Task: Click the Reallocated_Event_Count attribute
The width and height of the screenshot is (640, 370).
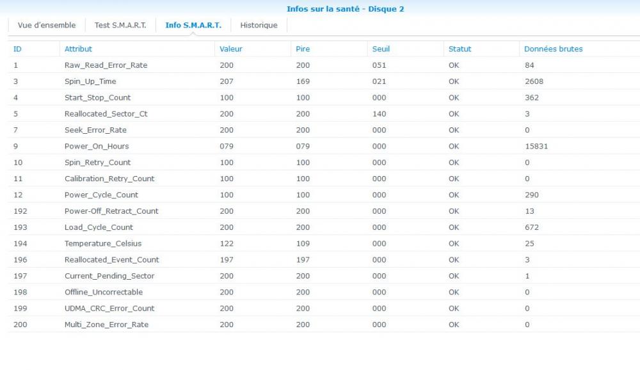Action: [x=111, y=260]
